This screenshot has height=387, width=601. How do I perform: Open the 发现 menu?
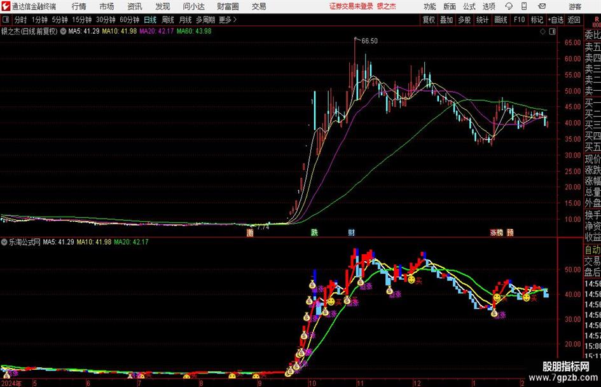tap(163, 6)
